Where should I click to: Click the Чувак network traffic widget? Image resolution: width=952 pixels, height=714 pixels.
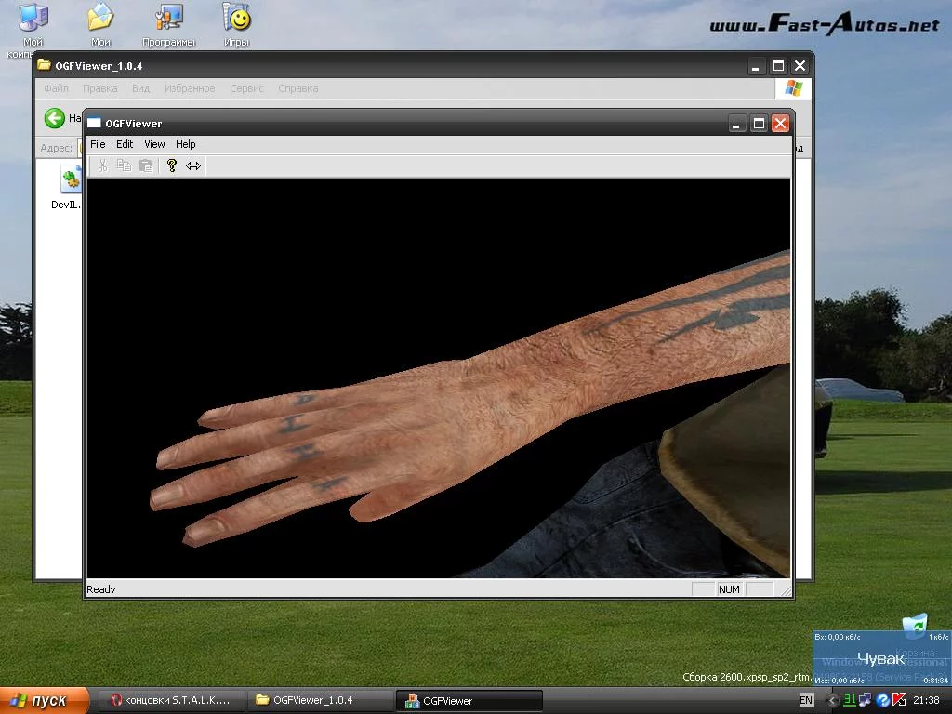click(x=881, y=658)
